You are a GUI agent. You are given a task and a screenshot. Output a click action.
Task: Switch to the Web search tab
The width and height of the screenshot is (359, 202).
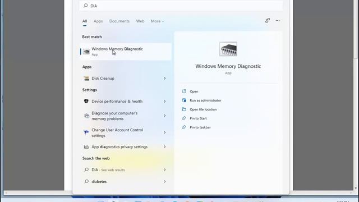click(x=140, y=21)
